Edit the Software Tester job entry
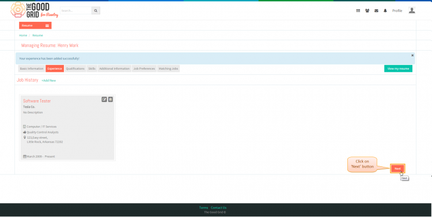The width and height of the screenshot is (432, 217). tap(104, 100)
